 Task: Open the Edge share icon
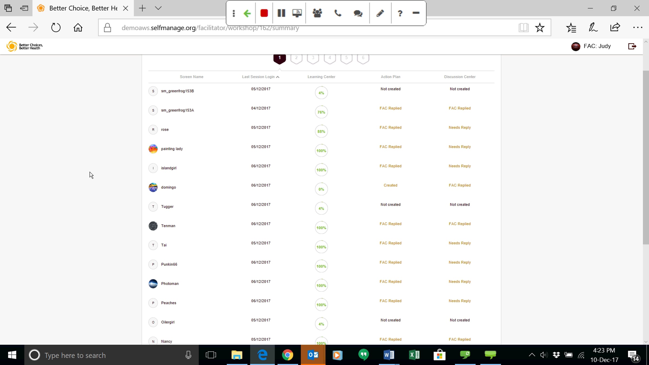coord(615,28)
